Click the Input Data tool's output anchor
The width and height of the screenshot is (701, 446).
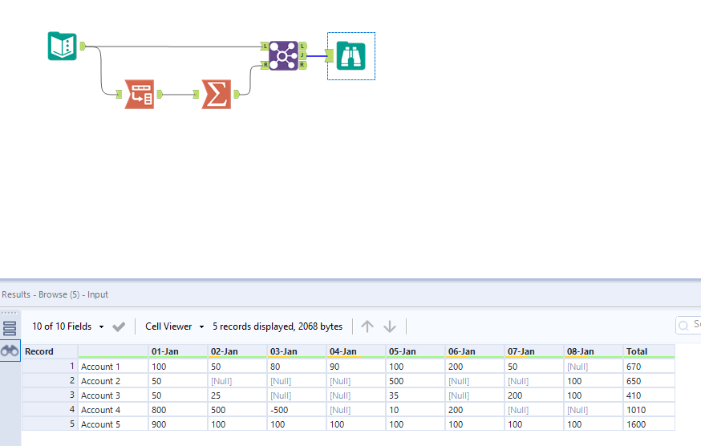(x=83, y=46)
